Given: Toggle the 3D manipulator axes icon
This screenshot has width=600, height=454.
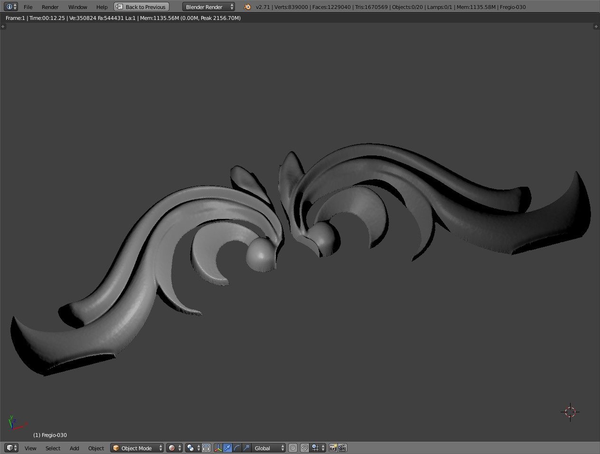Looking at the screenshot, I should coord(218,448).
